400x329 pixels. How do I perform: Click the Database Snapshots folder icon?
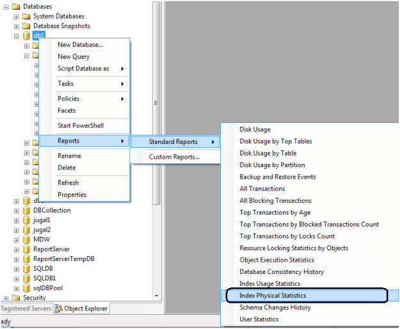(26, 26)
